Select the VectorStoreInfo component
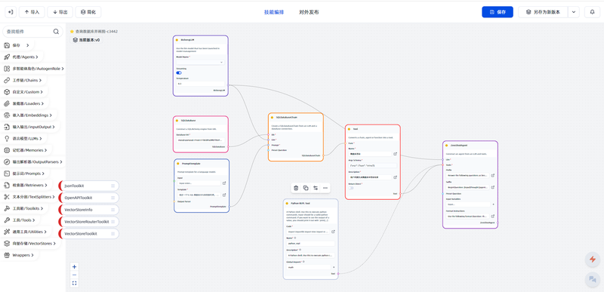This screenshot has height=292, width=604. coord(88,210)
